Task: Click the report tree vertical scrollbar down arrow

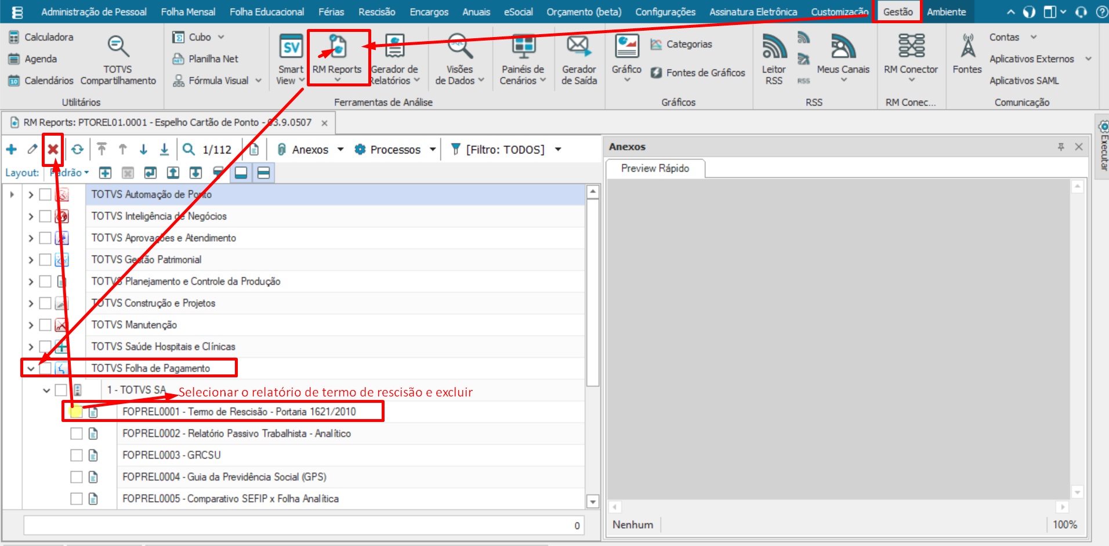Action: coord(592,501)
